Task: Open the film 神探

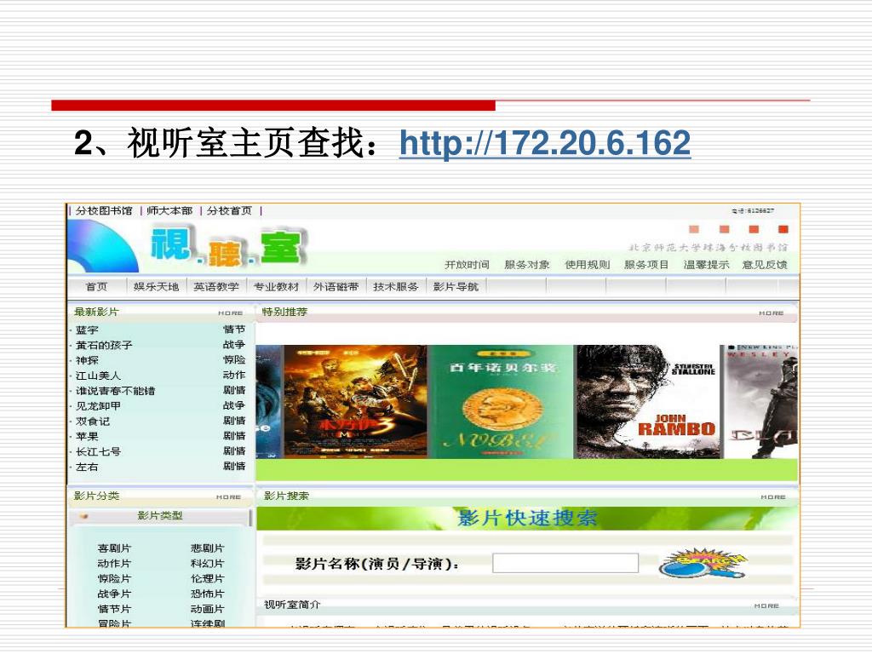Action: [87, 360]
